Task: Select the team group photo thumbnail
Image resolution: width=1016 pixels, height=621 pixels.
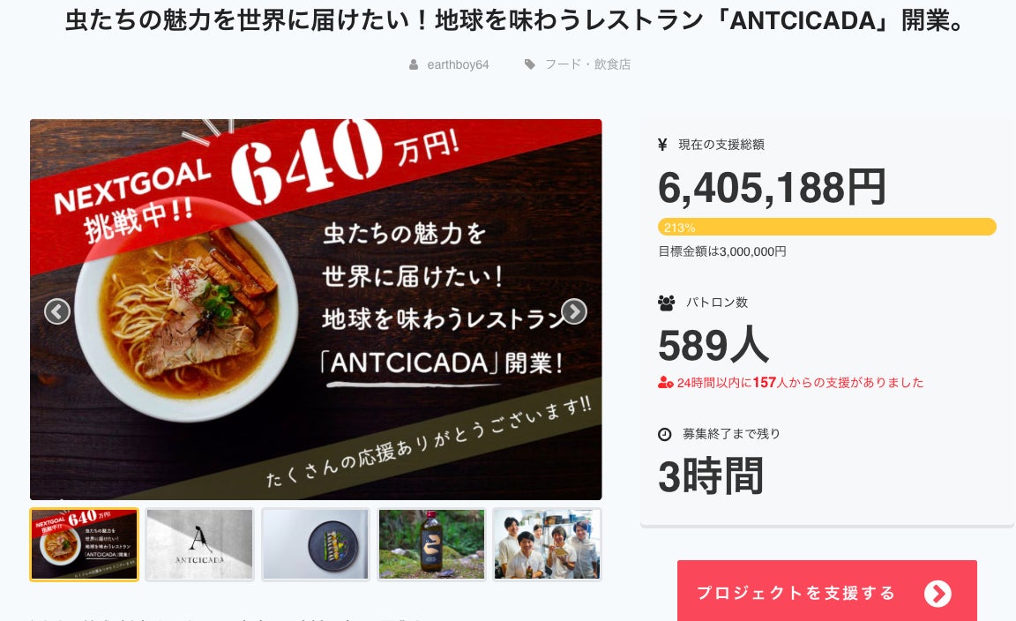Action: tap(547, 544)
